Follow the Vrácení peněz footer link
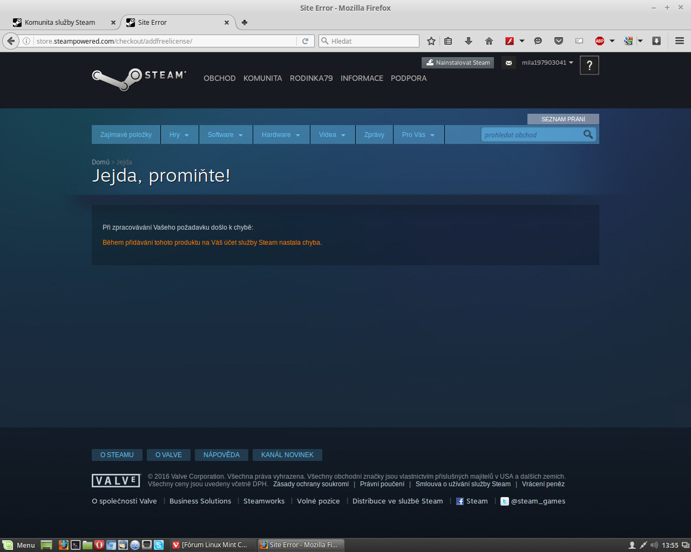This screenshot has height=552, width=691. click(x=543, y=484)
